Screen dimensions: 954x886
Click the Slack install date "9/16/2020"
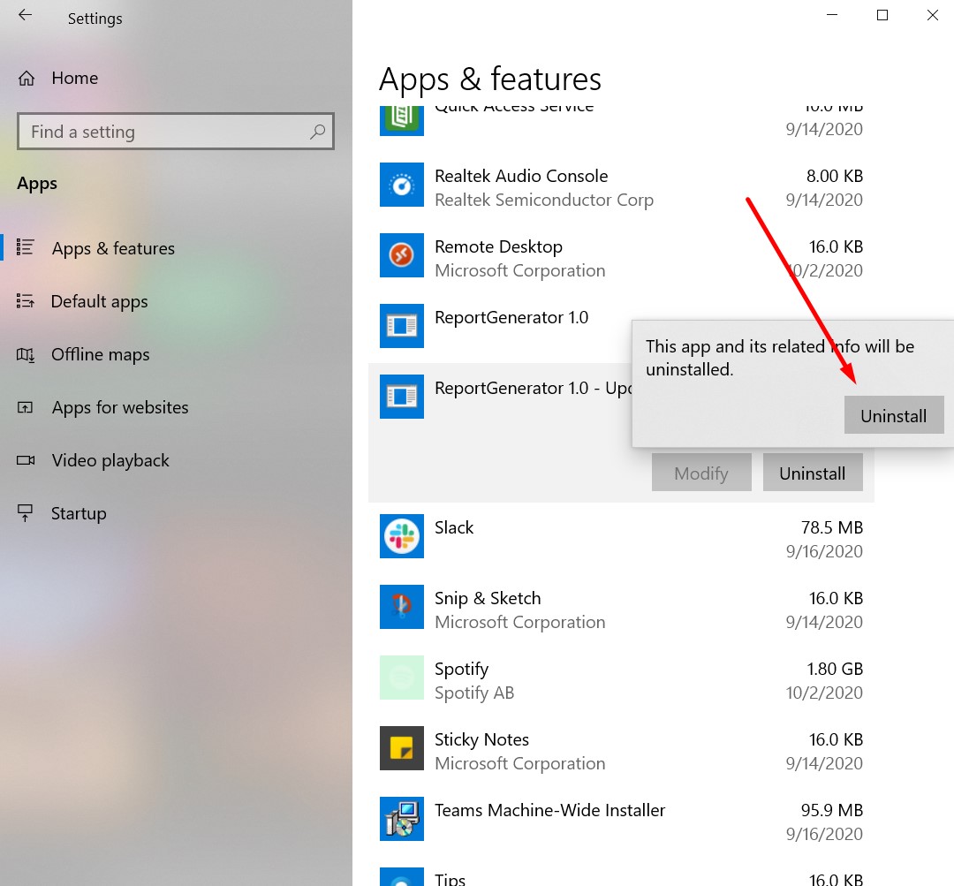pyautogui.click(x=824, y=551)
